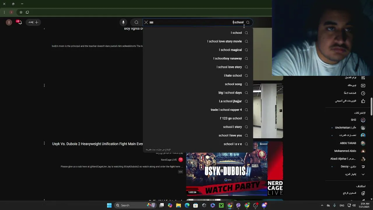Click the Create (إنشاء) button with plus

point(33,22)
